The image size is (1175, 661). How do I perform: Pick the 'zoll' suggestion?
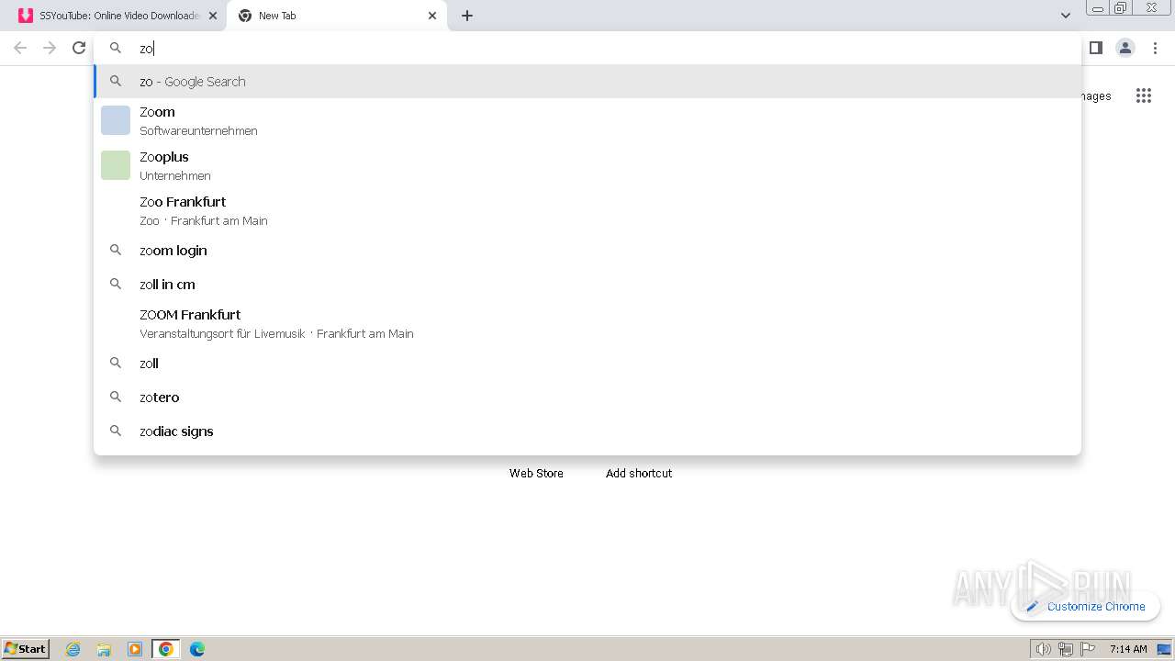click(x=587, y=364)
